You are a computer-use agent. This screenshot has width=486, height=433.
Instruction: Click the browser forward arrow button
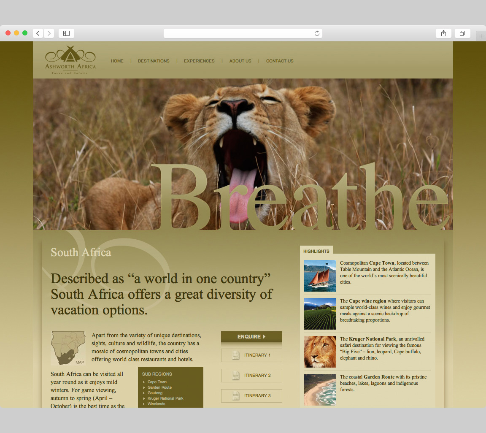[49, 33]
